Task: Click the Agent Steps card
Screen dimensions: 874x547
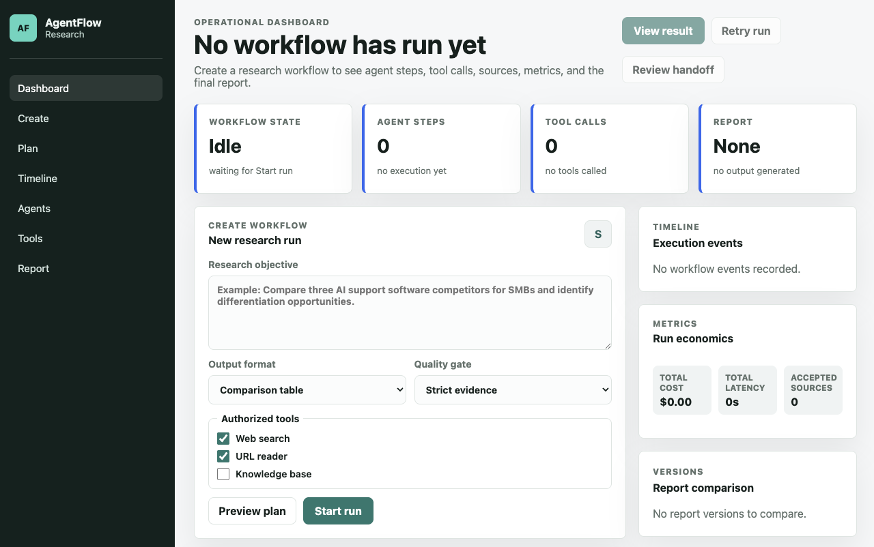Action: click(x=441, y=149)
